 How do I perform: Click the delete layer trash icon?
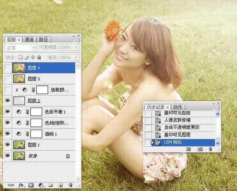pyautogui.click(x=70, y=185)
